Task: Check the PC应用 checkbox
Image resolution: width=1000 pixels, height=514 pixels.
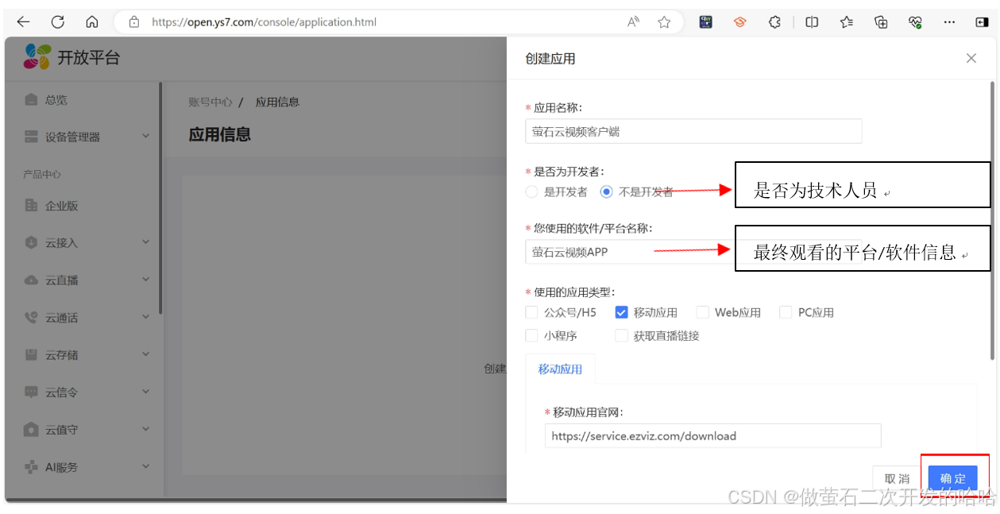Action: coord(786,312)
